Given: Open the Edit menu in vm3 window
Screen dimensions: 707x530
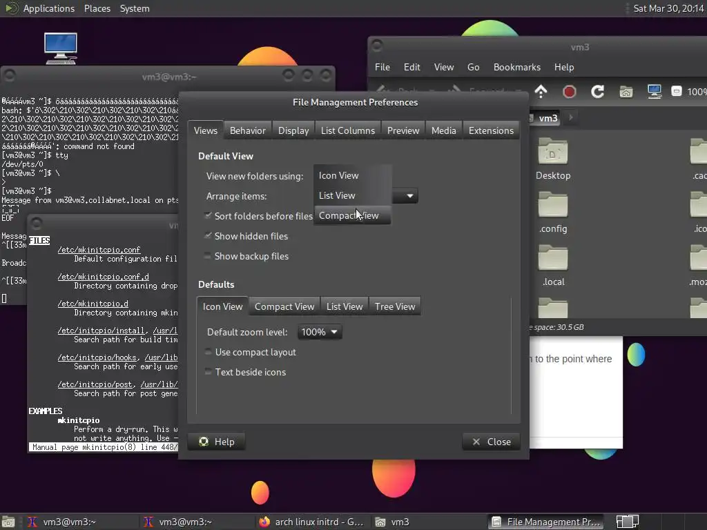Looking at the screenshot, I should click(411, 67).
